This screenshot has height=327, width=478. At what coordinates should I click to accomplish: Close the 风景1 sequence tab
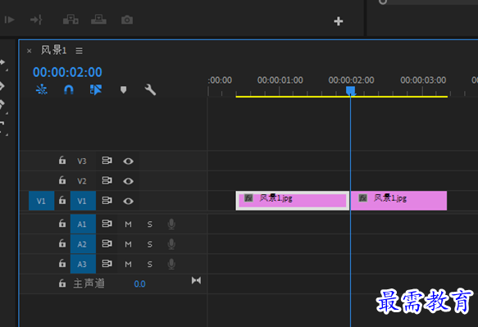(29, 51)
